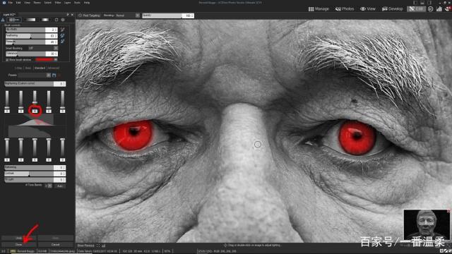Open the Edit menu
The width and height of the screenshot is (452, 254).
click(x=18, y=3)
